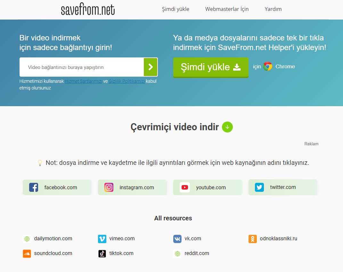
Task: Click the green down-arrow circle beside heading
Action: [x=227, y=127]
